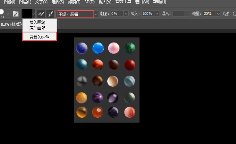Select the 18.3% (材质球 document tab
Screen dimensions: 236x144
[11, 24]
